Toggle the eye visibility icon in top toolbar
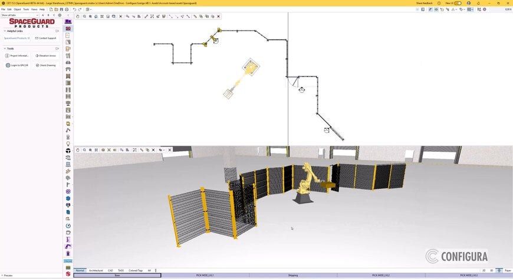This screenshot has width=513, height=279. [436, 9]
